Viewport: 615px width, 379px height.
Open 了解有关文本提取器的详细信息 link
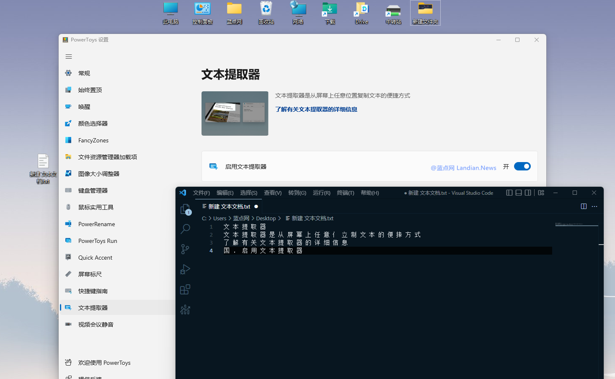click(316, 109)
